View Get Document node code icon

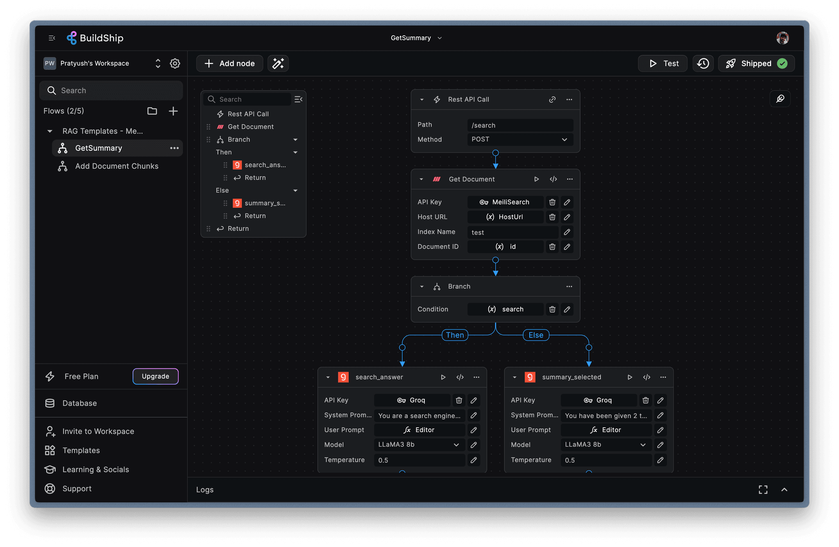553,179
